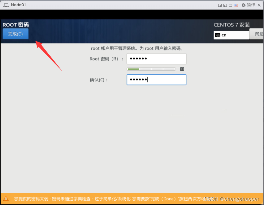This screenshot has height=205, width=264.
Task: Click the Node01 monitor icon in title bar
Action: point(6,5)
